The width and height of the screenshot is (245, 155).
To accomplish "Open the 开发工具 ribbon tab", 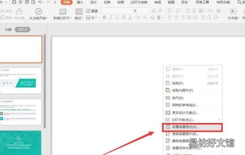I will tap(202, 2).
